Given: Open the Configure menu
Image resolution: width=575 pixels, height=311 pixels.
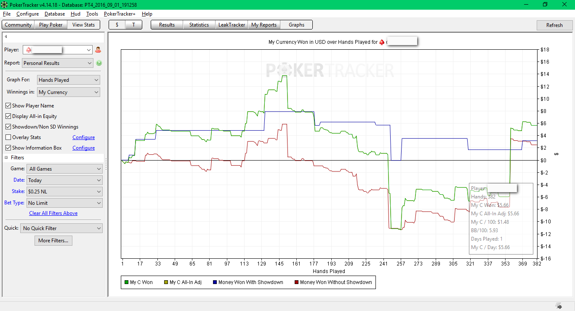Looking at the screenshot, I should (27, 14).
